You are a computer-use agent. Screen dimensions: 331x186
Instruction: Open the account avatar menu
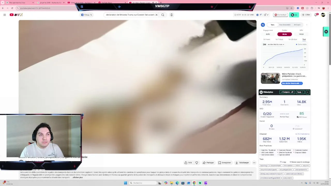pyautogui.click(x=323, y=15)
